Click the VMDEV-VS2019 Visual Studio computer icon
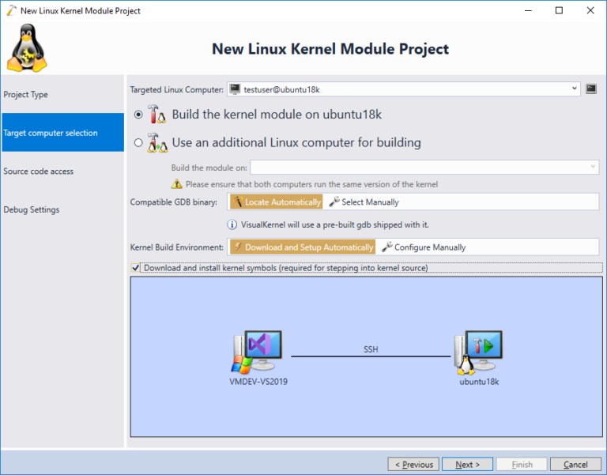The width and height of the screenshot is (607, 475). click(257, 352)
